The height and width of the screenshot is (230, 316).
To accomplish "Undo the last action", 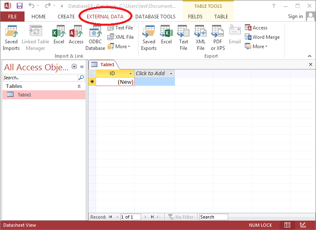I will [x=31, y=6].
